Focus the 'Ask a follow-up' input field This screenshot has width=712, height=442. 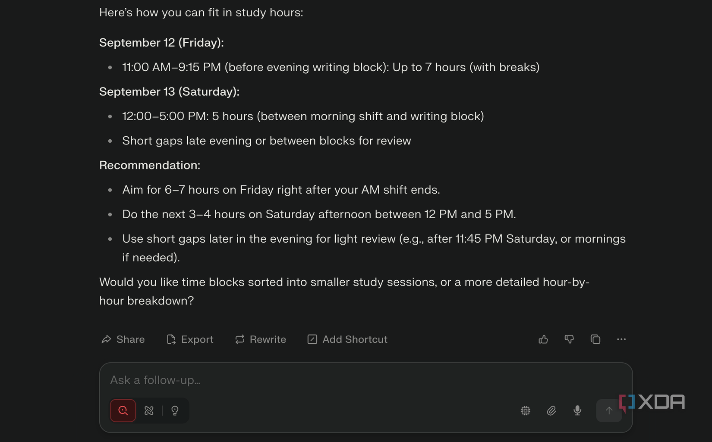pyautogui.click(x=345, y=380)
